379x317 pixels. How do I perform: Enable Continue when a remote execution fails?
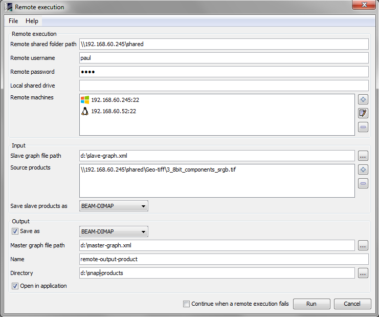click(x=187, y=304)
